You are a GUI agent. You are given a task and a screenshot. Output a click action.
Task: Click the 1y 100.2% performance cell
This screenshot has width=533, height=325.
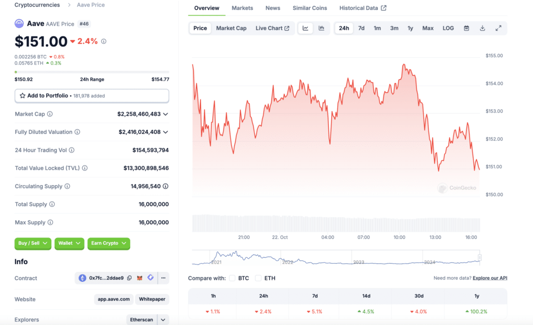(x=477, y=311)
